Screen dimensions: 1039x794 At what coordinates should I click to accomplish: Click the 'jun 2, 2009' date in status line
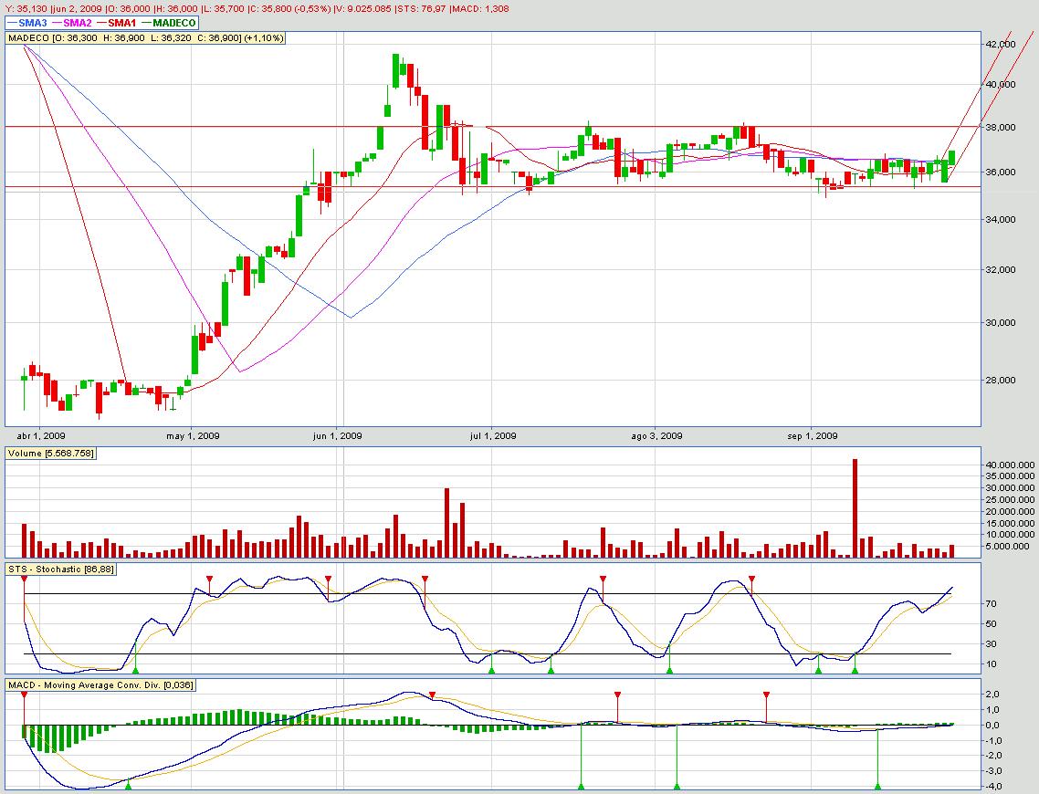pos(76,8)
